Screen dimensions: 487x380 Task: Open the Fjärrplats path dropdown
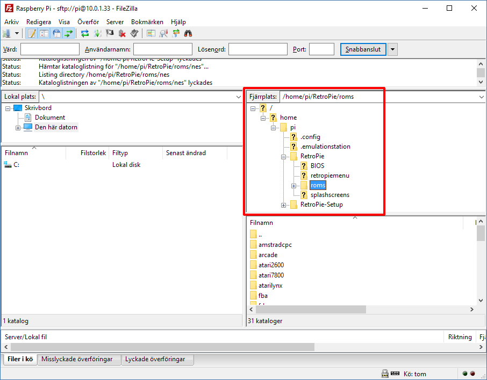(482, 97)
